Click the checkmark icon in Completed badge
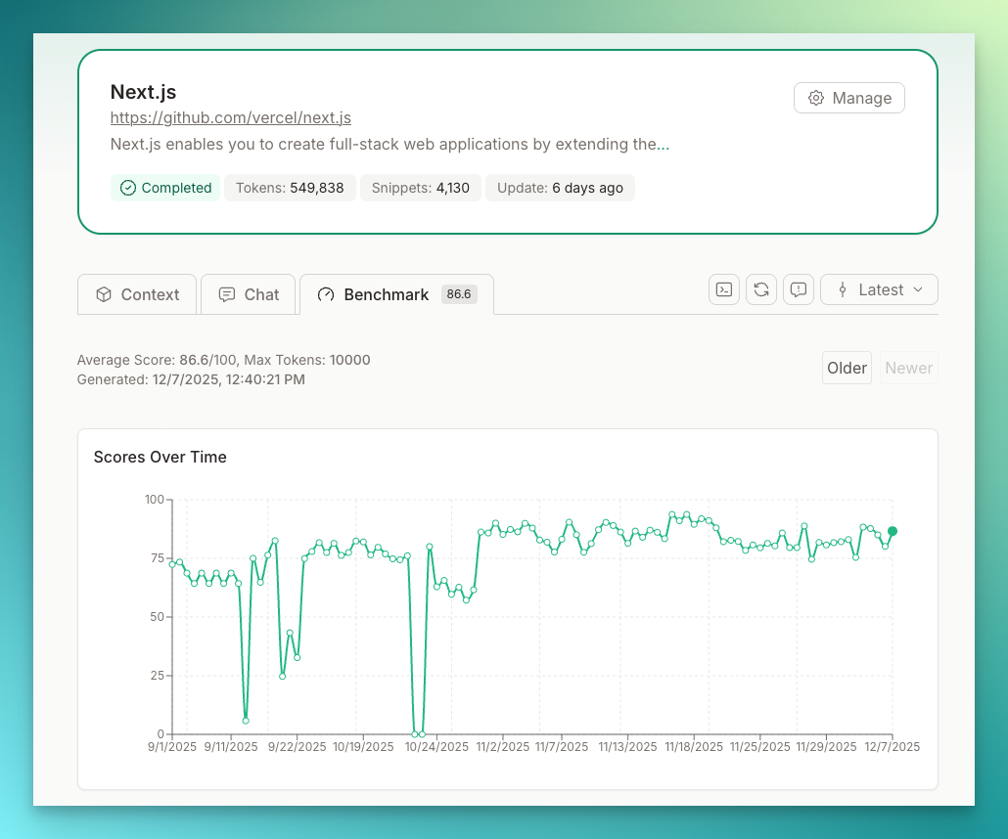Image resolution: width=1008 pixels, height=839 pixels. [128, 188]
